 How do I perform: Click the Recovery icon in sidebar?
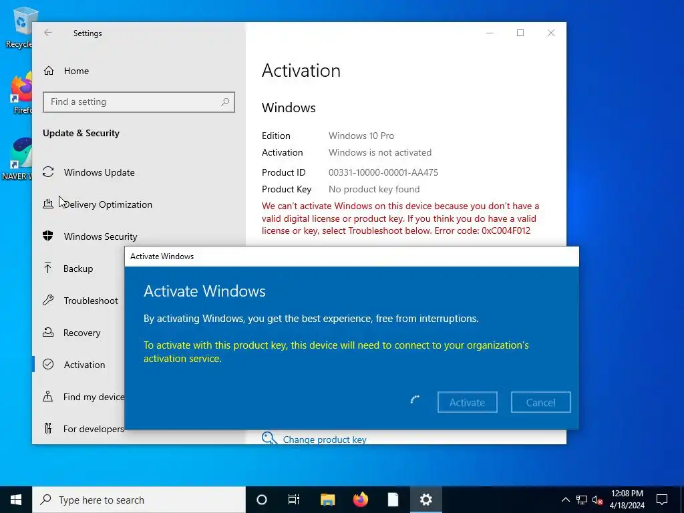click(48, 333)
